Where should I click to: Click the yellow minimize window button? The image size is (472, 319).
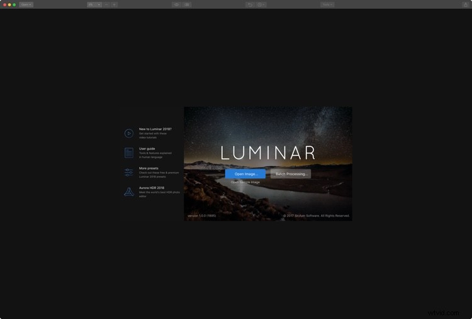click(9, 4)
